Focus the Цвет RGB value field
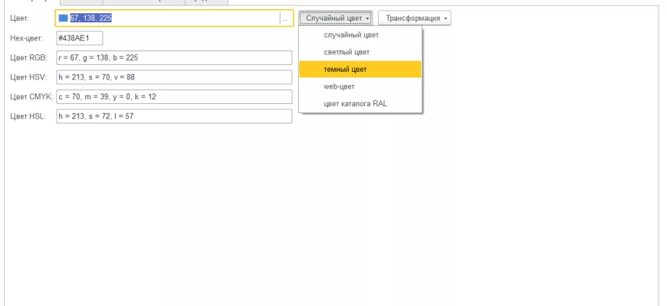 pos(174,58)
